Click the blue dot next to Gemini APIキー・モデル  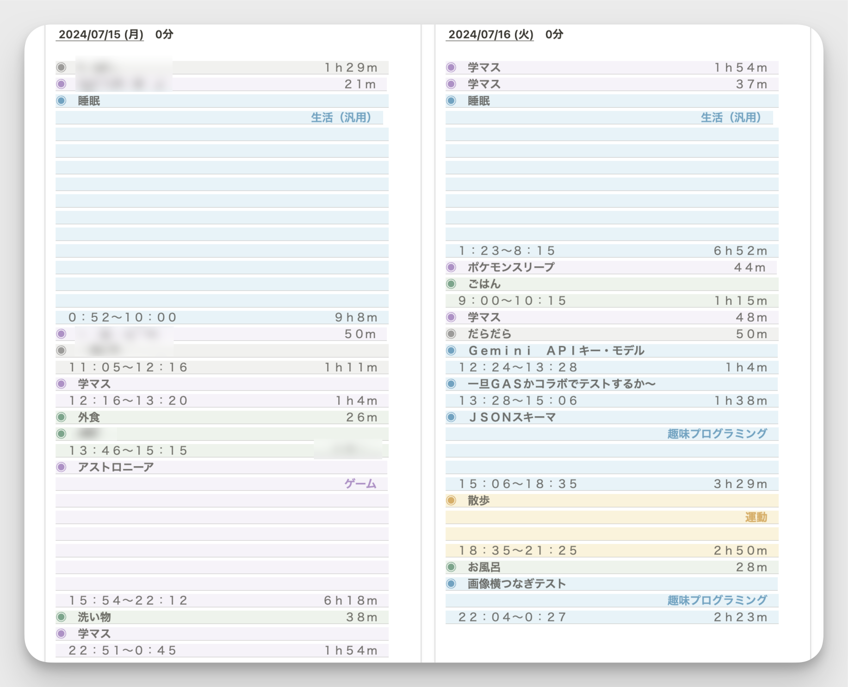click(451, 351)
